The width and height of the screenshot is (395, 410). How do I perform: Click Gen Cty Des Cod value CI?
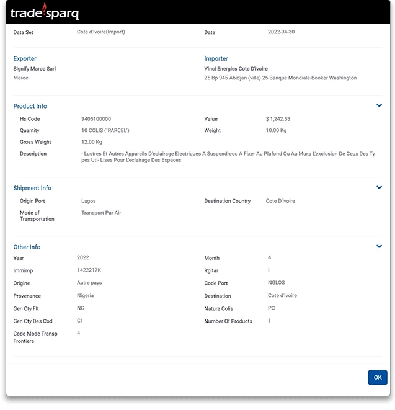click(x=79, y=321)
